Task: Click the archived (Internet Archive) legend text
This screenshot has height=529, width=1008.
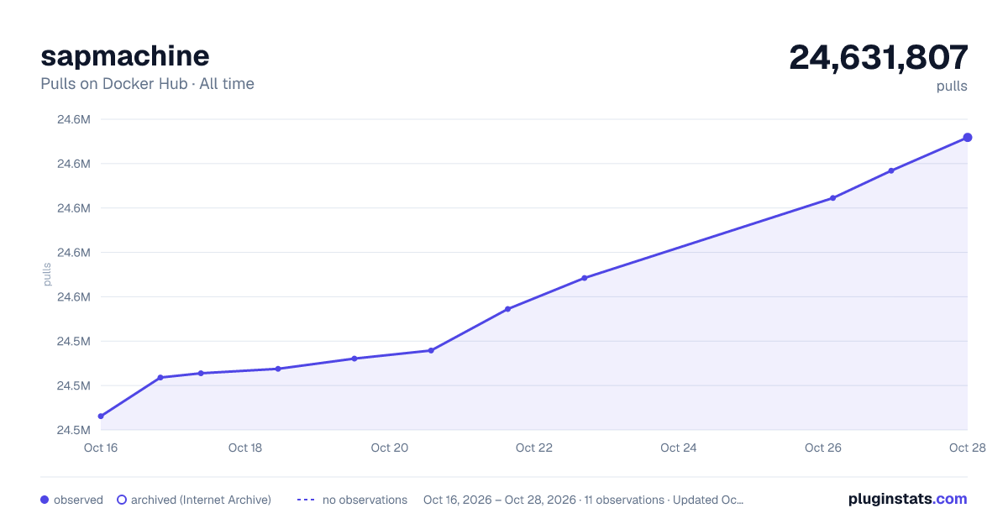Action: pyautogui.click(x=201, y=500)
